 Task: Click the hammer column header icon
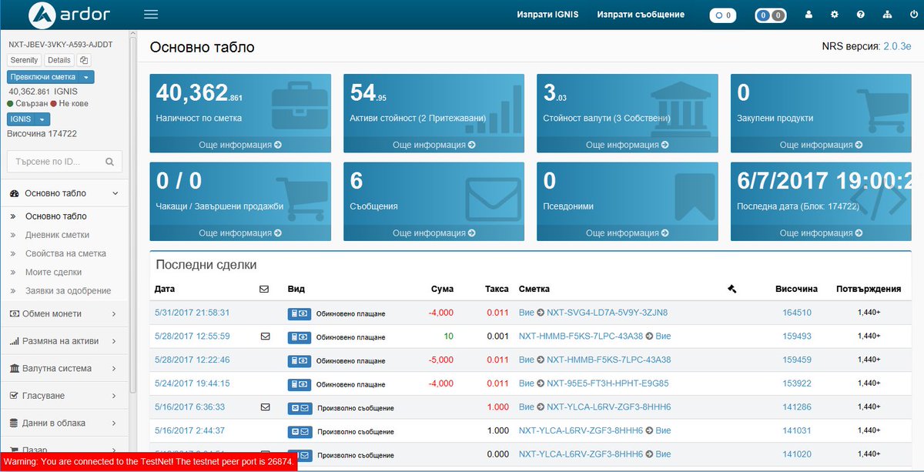[731, 289]
